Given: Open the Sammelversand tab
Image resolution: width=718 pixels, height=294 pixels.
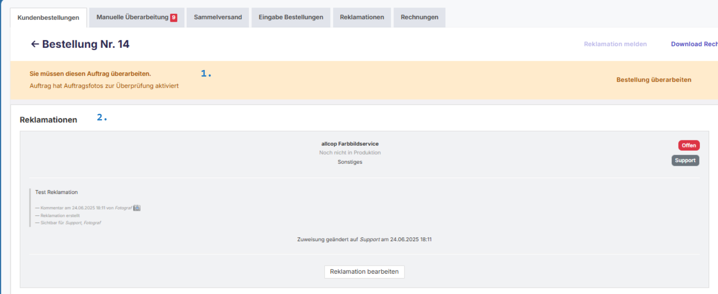Looking at the screenshot, I should coord(218,17).
